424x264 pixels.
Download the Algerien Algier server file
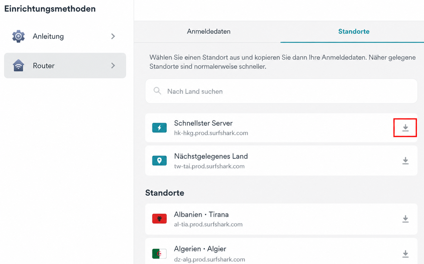[x=405, y=254]
